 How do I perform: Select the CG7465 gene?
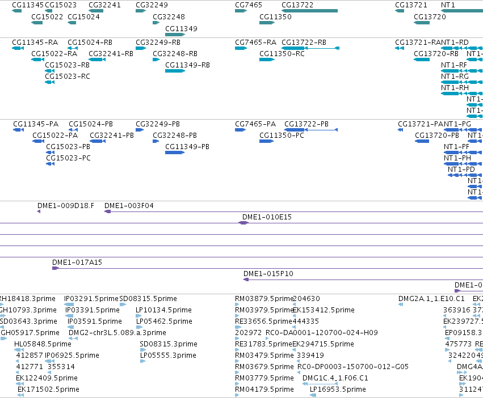coord(241,11)
